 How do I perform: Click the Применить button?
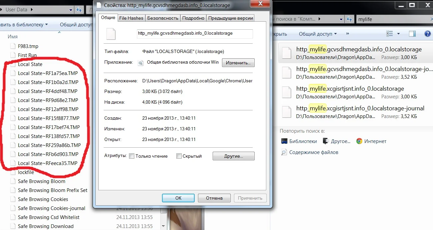pyautogui.click(x=250, y=198)
